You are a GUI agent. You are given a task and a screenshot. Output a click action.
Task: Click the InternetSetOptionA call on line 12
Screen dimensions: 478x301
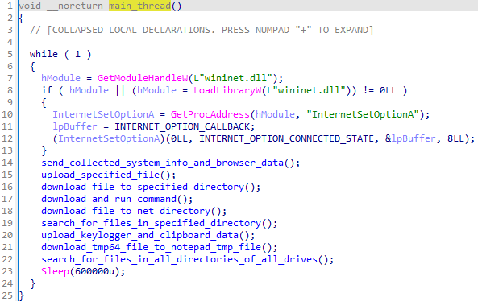point(109,138)
